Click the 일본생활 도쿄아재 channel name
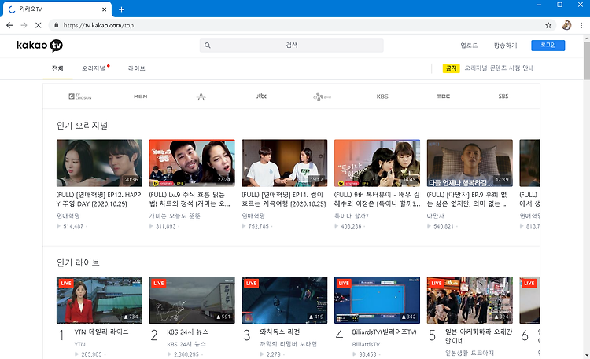The image size is (590, 359). tap(469, 353)
